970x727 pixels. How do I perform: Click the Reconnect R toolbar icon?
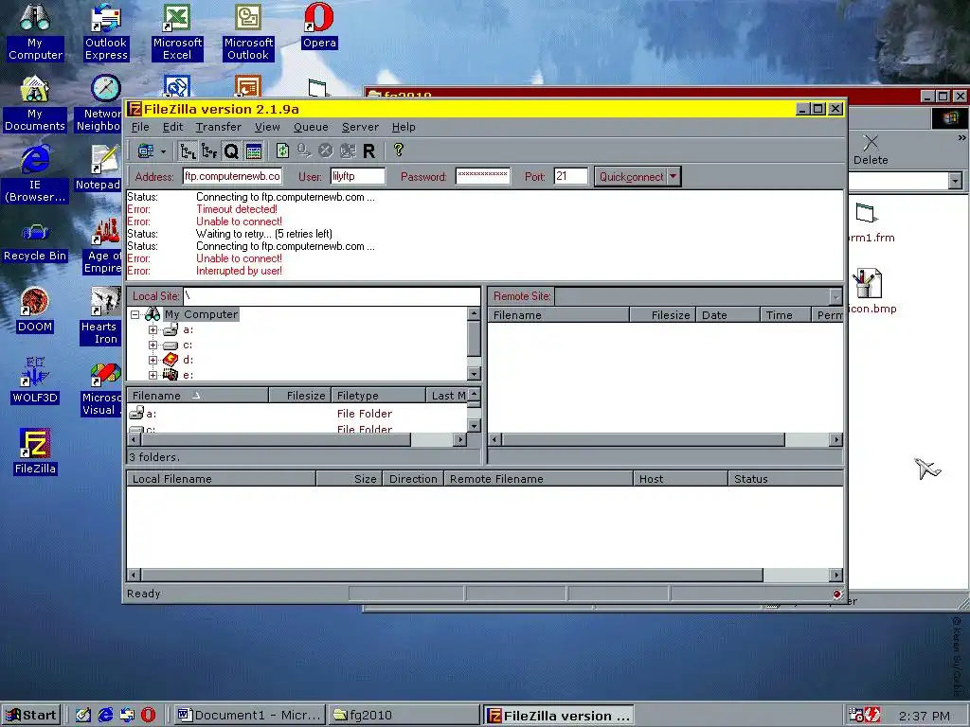[x=368, y=151]
